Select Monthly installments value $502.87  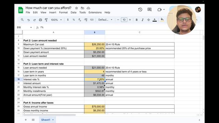(94, 91)
